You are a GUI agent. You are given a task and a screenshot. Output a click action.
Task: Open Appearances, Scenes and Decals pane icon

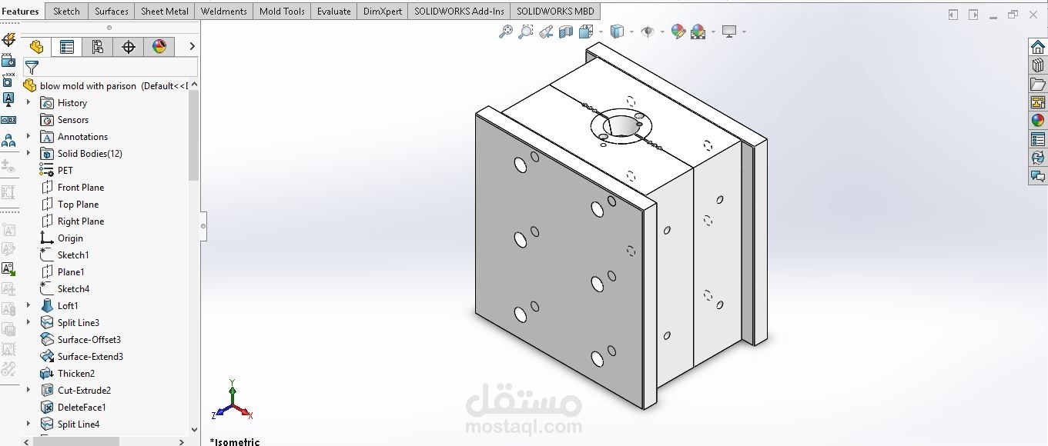pyautogui.click(x=1038, y=121)
